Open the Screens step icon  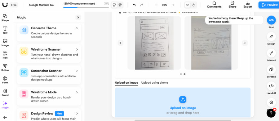(271, 69)
